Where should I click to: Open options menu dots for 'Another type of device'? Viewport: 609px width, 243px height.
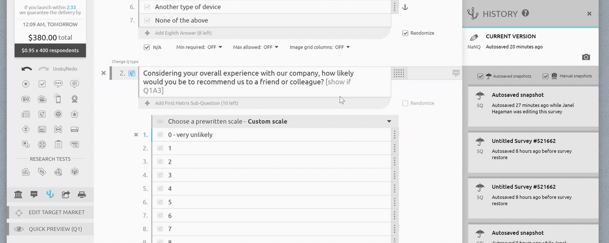pos(394,7)
